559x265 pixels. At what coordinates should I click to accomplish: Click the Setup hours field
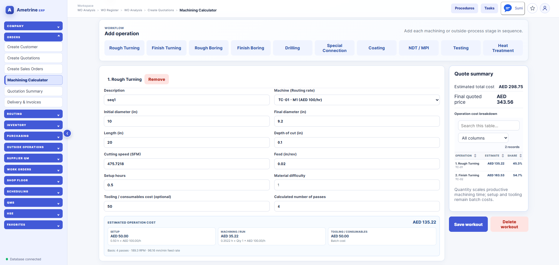(x=187, y=185)
